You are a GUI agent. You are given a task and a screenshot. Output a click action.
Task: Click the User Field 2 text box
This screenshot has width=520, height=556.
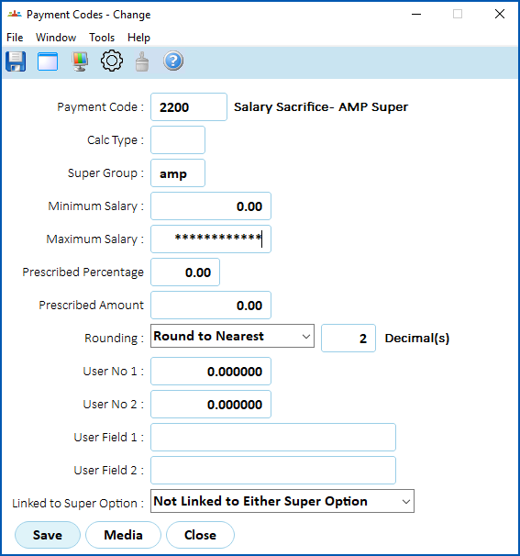coord(273,470)
